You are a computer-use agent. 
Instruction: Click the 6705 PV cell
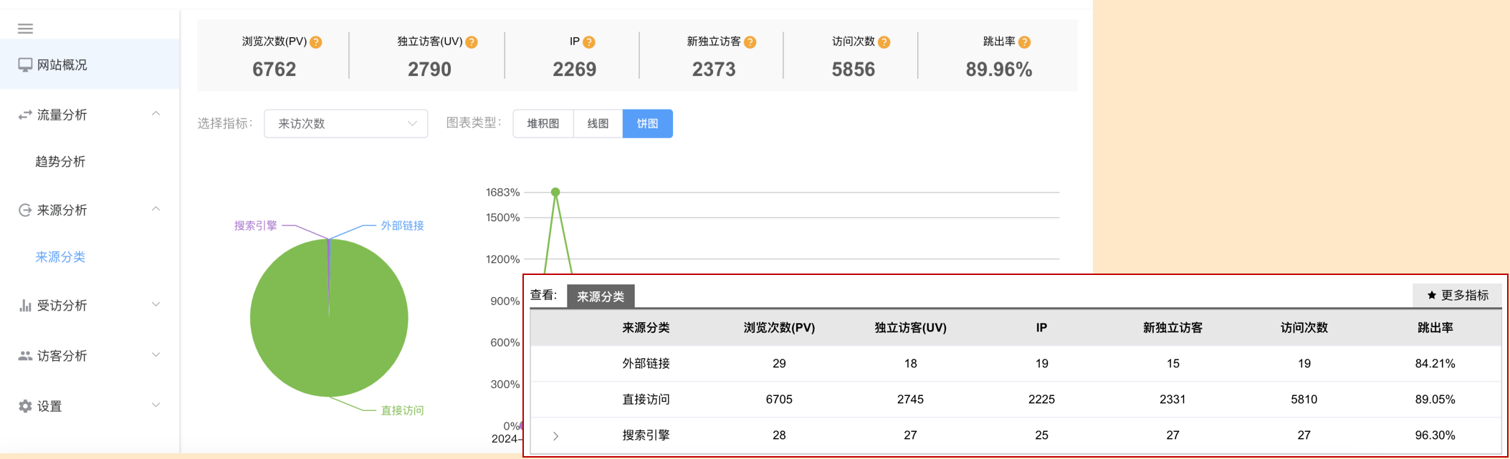click(779, 400)
